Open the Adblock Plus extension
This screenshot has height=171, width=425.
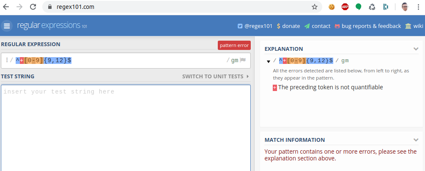pyautogui.click(x=345, y=7)
